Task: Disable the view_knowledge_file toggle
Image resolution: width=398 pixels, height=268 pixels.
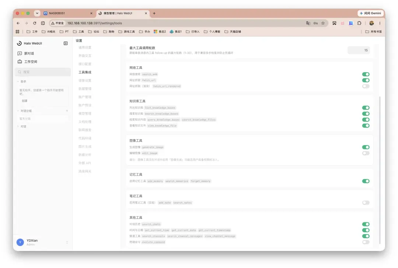Action: pyautogui.click(x=366, y=126)
